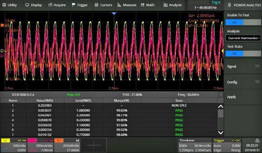Click the Power Analysis panel icon
This screenshot has height=153, width=262.
pyautogui.click(x=229, y=5)
